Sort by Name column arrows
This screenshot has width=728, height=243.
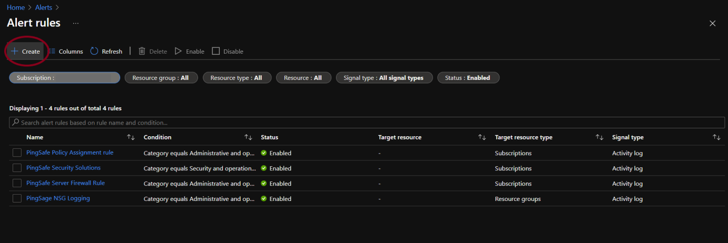[131, 137]
